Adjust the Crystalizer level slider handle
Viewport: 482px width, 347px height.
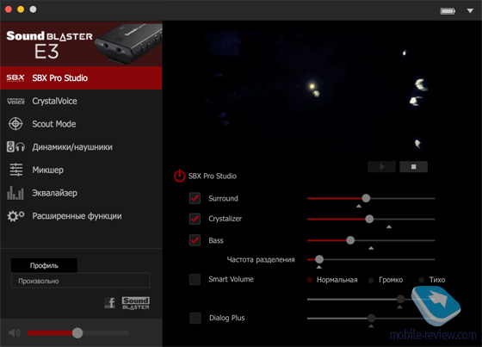point(369,219)
